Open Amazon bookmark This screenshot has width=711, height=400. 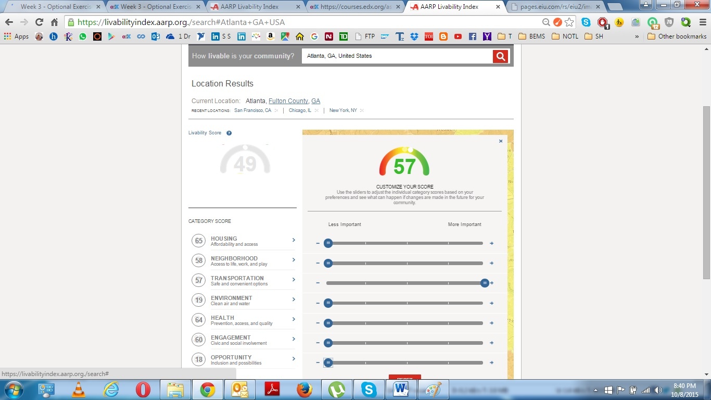tap(270, 36)
